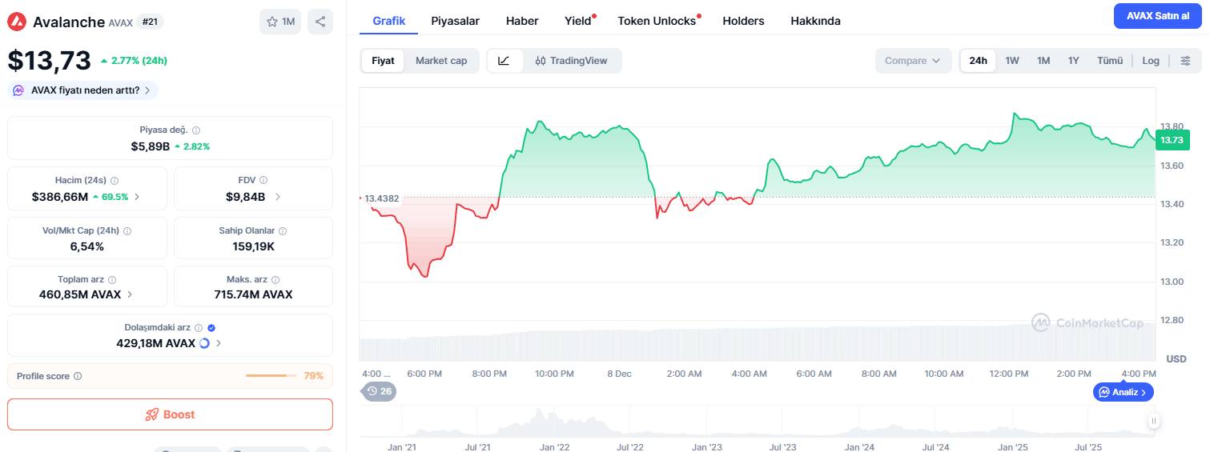
Task: Click the timeline range slider handle
Action: coord(1154,421)
